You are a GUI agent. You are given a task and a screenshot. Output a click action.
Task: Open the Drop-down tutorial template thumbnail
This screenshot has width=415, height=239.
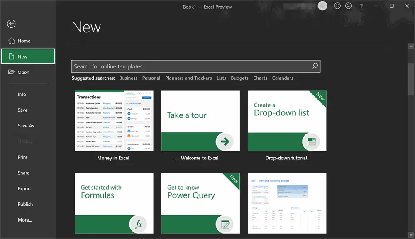[x=287, y=121]
